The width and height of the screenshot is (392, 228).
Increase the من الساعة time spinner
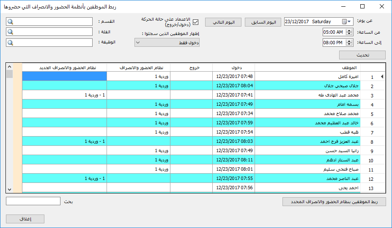tap(349, 31)
